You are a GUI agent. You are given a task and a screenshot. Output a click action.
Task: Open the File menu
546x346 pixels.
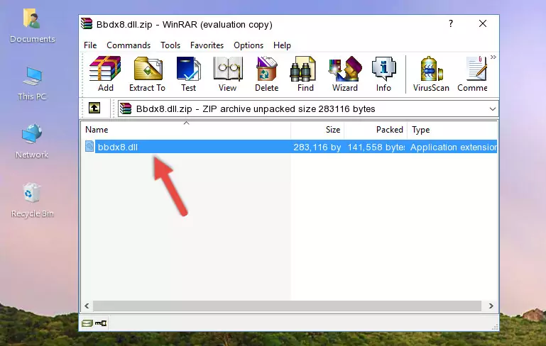point(90,45)
